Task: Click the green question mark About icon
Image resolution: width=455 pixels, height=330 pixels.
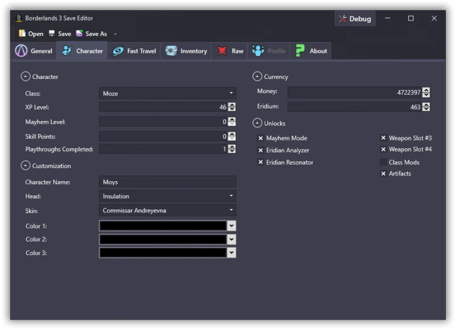Action: click(300, 51)
